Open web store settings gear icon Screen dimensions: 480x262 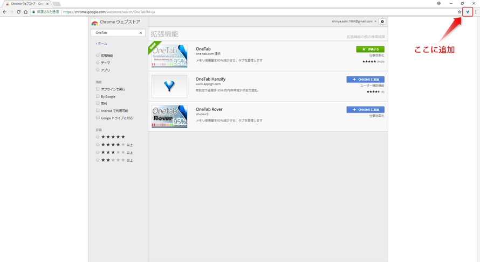382,22
